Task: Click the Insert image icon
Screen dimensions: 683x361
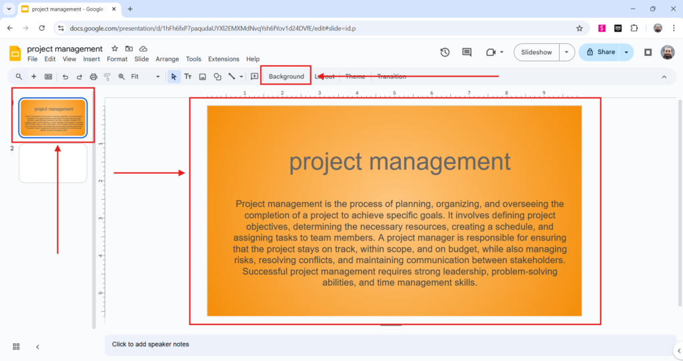Action: coord(203,77)
